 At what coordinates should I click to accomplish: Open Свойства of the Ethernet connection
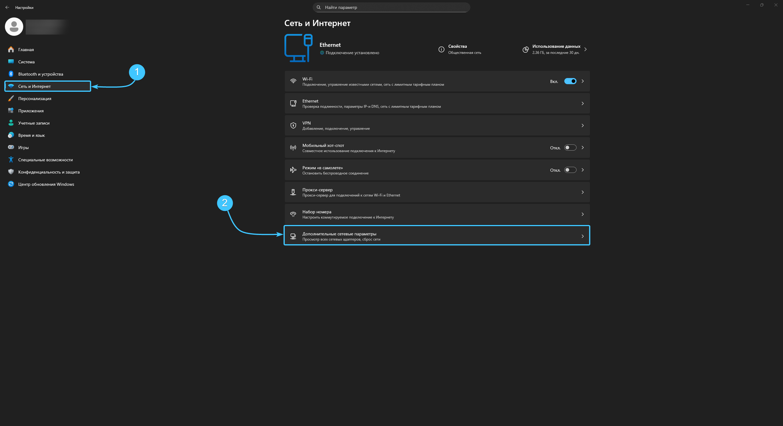(458, 47)
